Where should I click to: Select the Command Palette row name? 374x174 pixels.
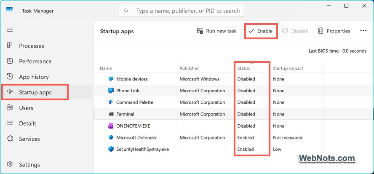click(x=134, y=102)
